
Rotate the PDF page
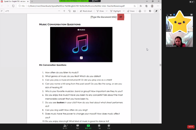coord(69,11)
